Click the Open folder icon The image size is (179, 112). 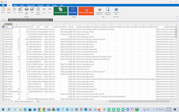pos(9,11)
